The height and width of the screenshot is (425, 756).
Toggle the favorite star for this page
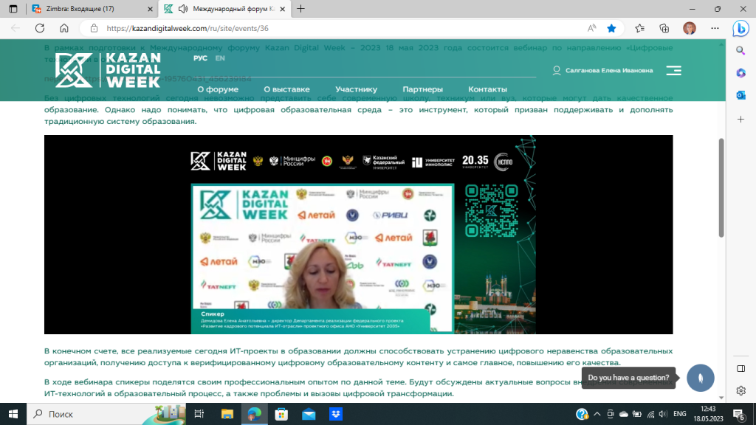click(x=611, y=29)
